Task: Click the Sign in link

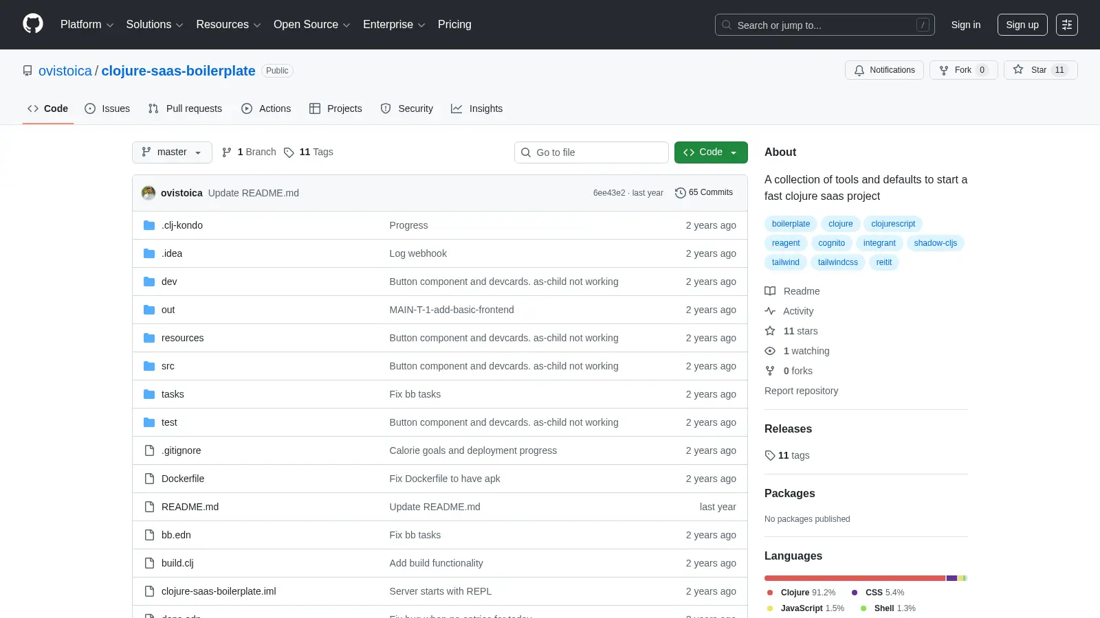Action: pos(966,25)
